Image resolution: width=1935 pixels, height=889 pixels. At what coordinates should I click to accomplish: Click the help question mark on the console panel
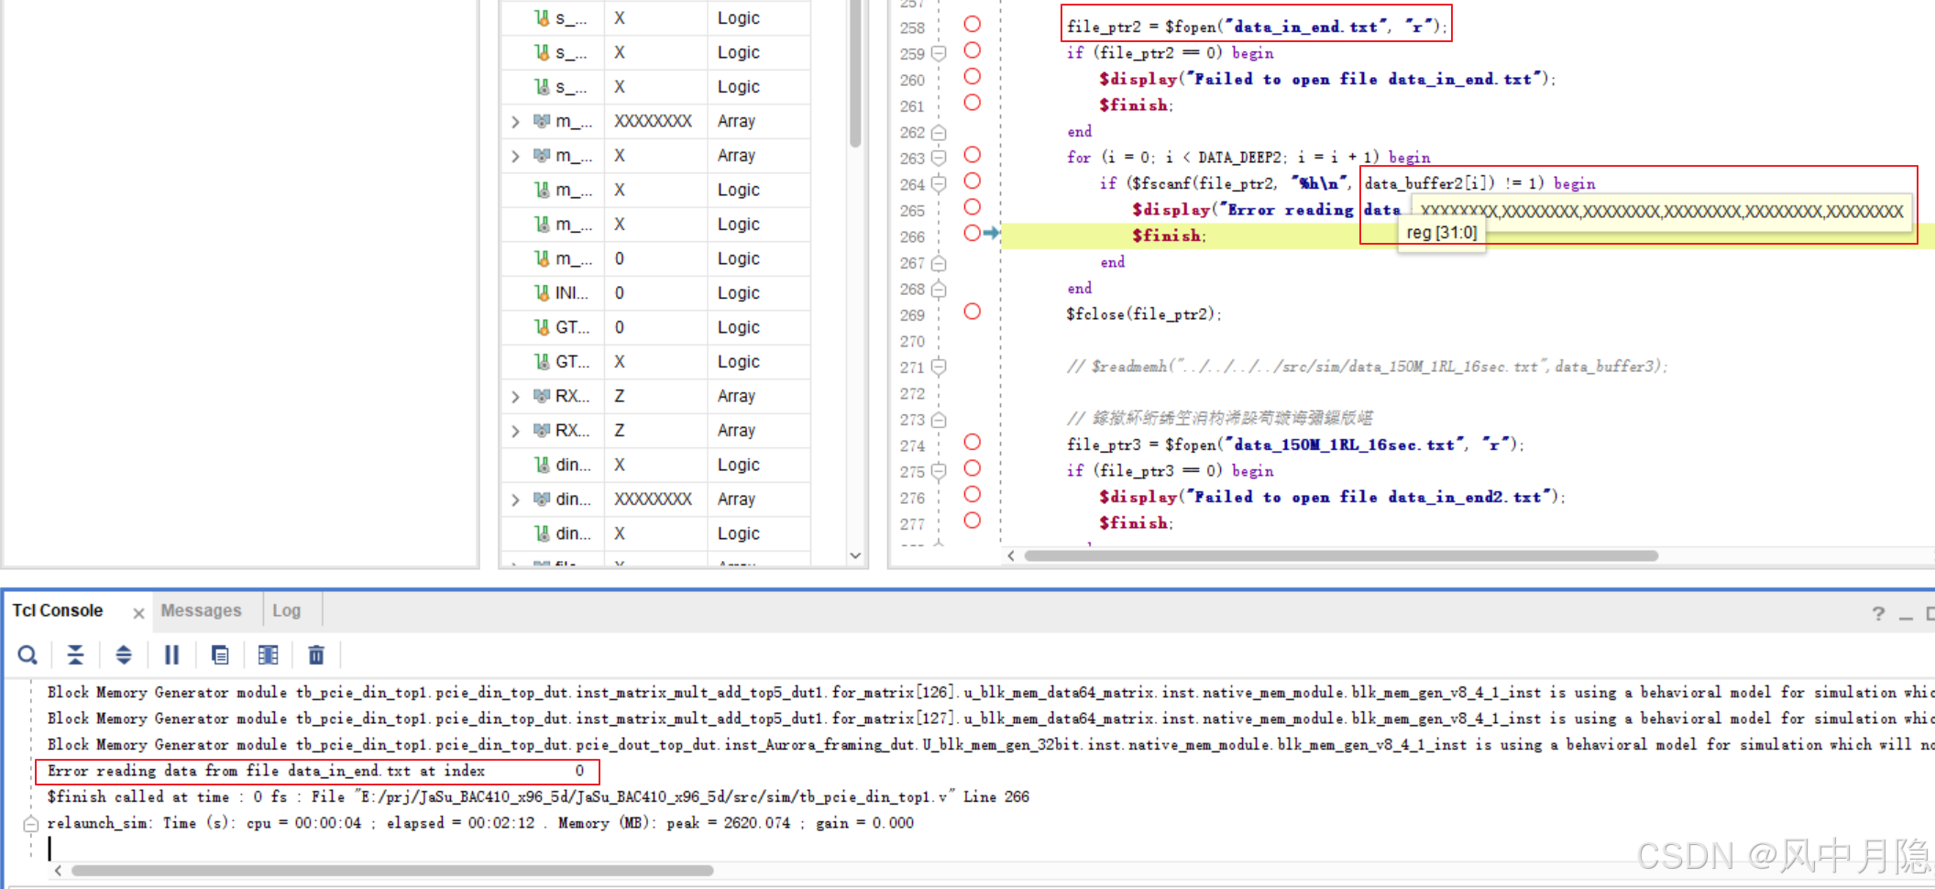click(x=1878, y=613)
